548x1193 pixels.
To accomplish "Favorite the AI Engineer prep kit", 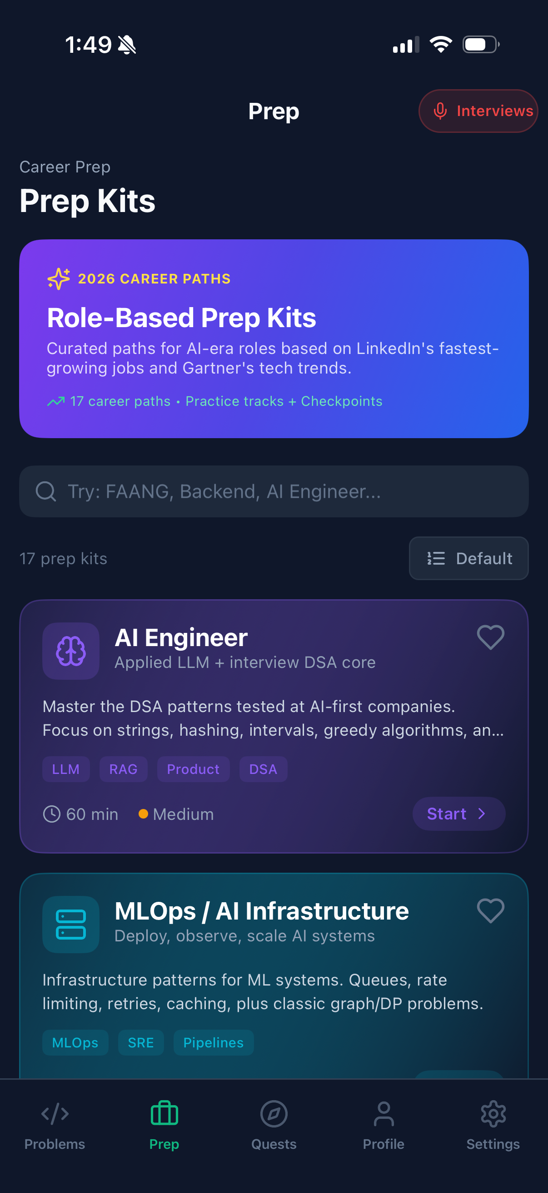I will [490, 637].
